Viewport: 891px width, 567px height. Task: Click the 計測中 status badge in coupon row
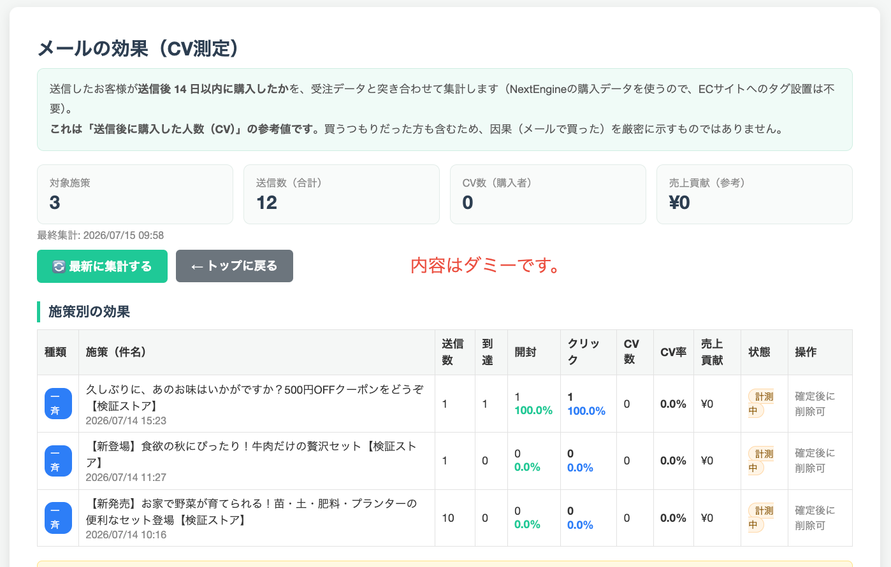(761, 404)
